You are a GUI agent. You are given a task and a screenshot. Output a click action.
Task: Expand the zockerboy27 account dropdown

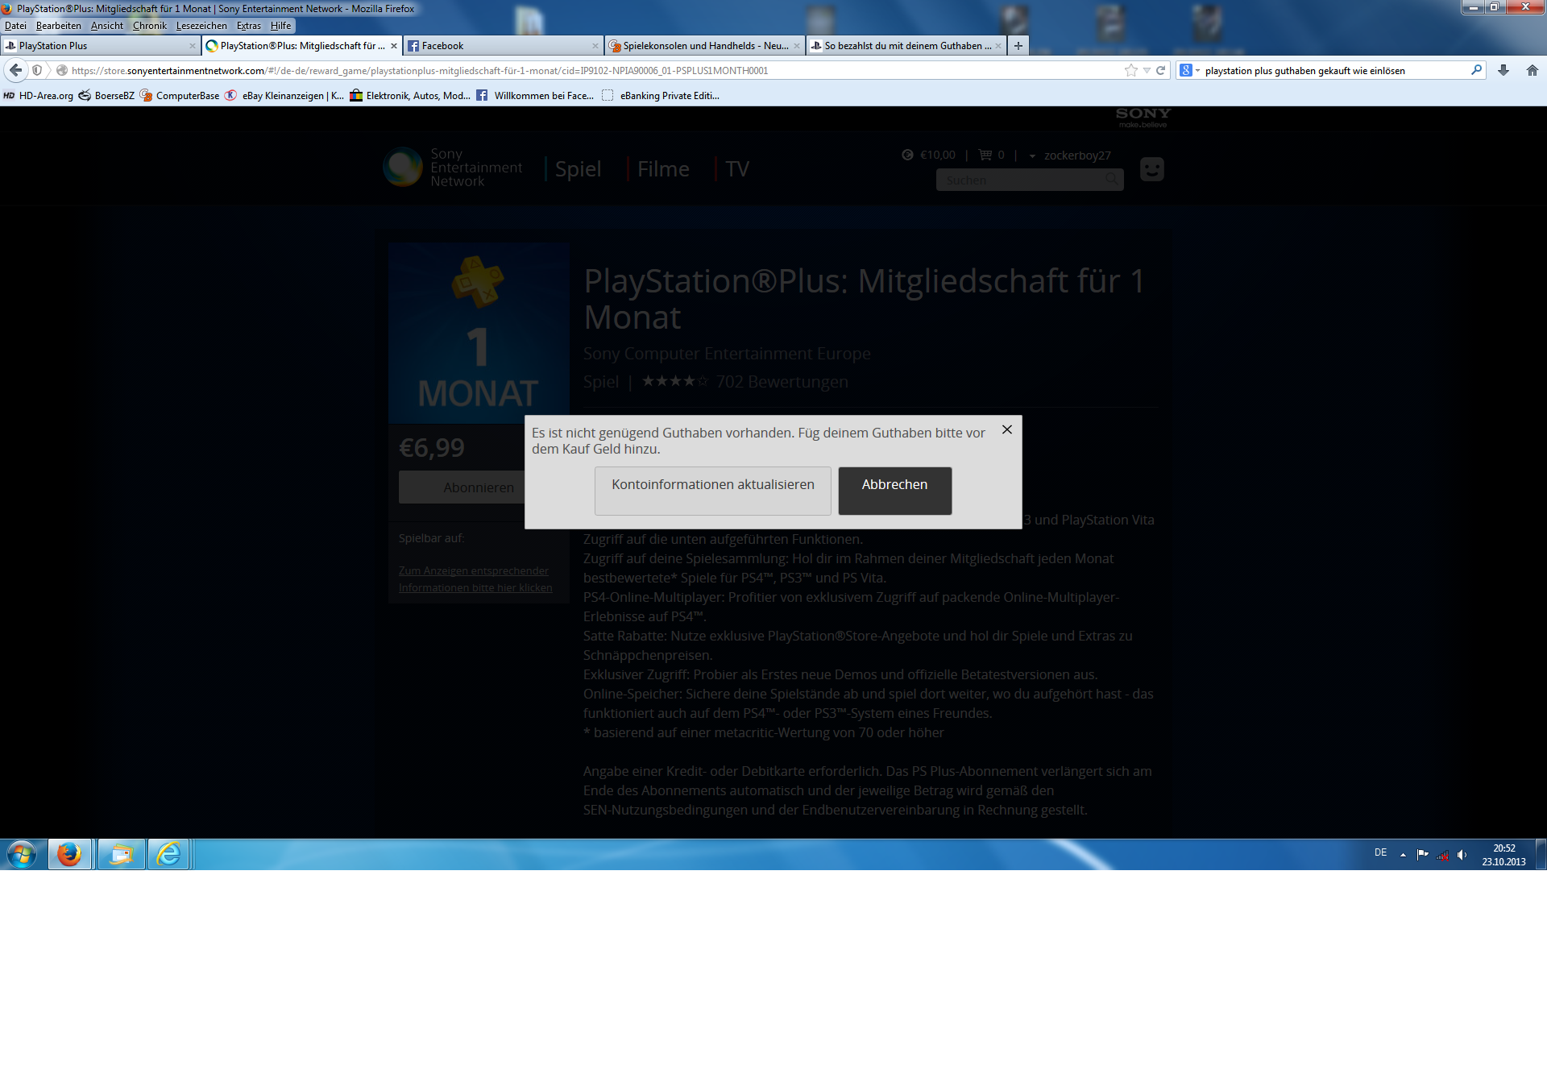(x=1070, y=156)
